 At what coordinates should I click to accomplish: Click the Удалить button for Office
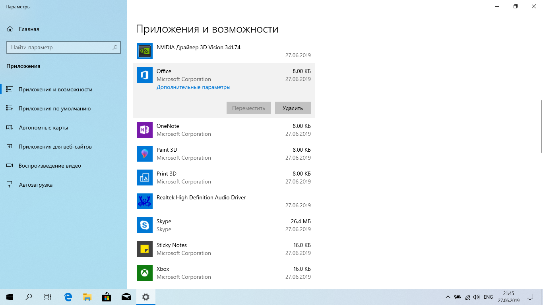tap(293, 108)
